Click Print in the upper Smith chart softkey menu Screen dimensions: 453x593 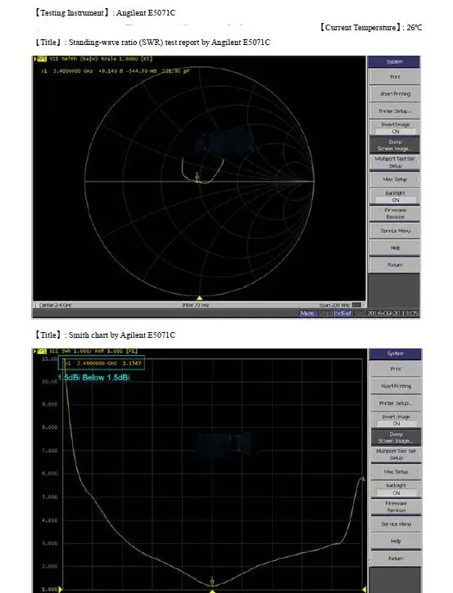[394, 77]
